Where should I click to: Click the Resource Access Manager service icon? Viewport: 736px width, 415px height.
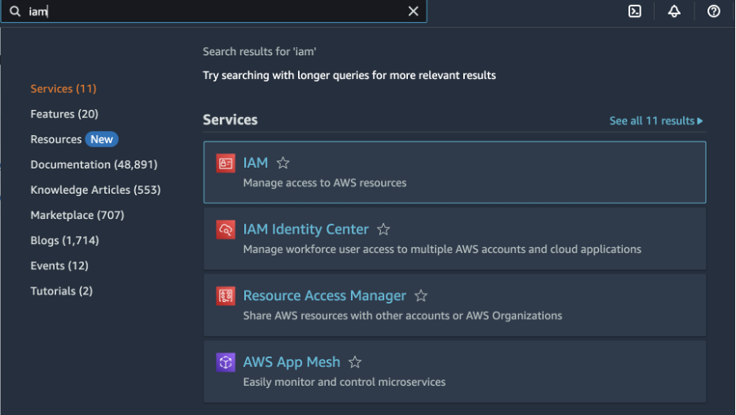pyautogui.click(x=226, y=296)
